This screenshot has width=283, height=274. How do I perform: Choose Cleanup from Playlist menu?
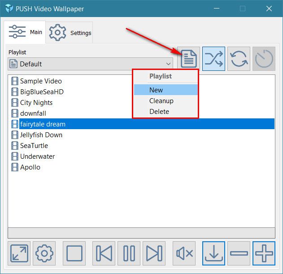(165, 101)
